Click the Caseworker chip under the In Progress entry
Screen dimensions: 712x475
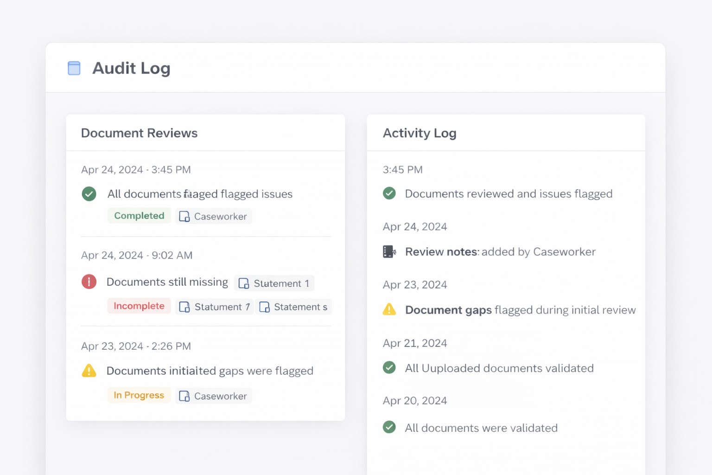click(x=213, y=396)
